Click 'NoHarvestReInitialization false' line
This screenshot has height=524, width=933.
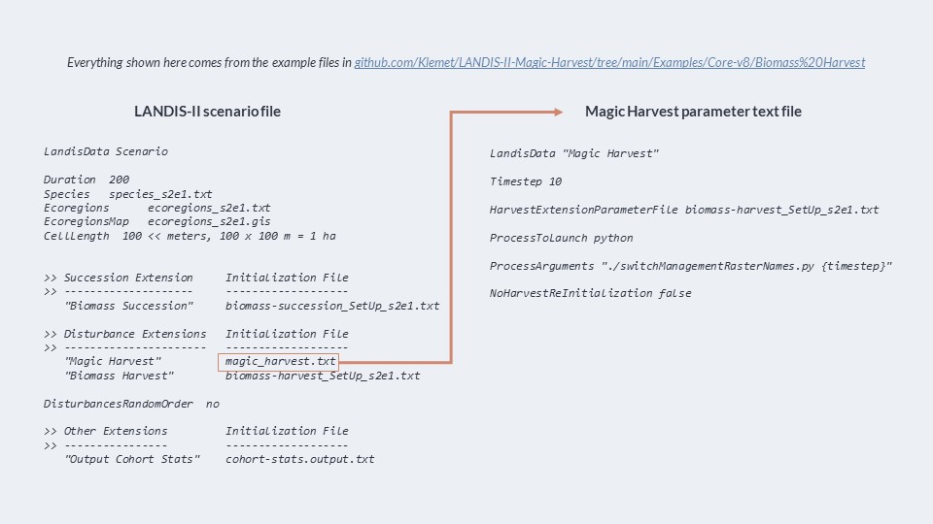pos(590,293)
